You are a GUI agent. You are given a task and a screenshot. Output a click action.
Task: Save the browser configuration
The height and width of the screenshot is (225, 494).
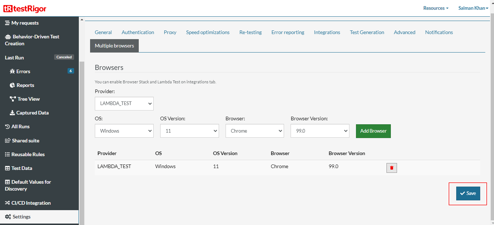[x=468, y=193]
